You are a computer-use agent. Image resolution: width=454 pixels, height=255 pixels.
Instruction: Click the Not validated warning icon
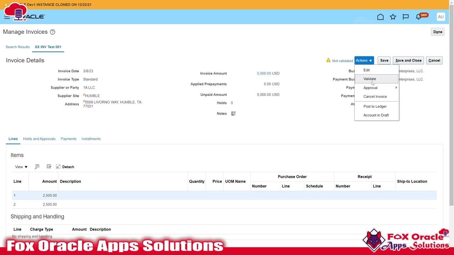(x=328, y=60)
